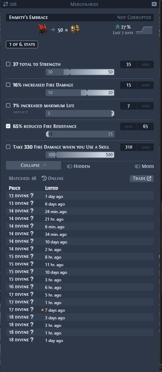
Task: Open the 7-day price trend graph
Action: click(x=144, y=30)
